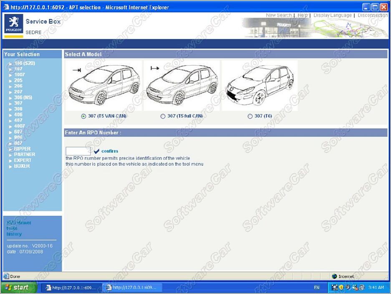Expand the 206 model in the sidebar

[18, 86]
